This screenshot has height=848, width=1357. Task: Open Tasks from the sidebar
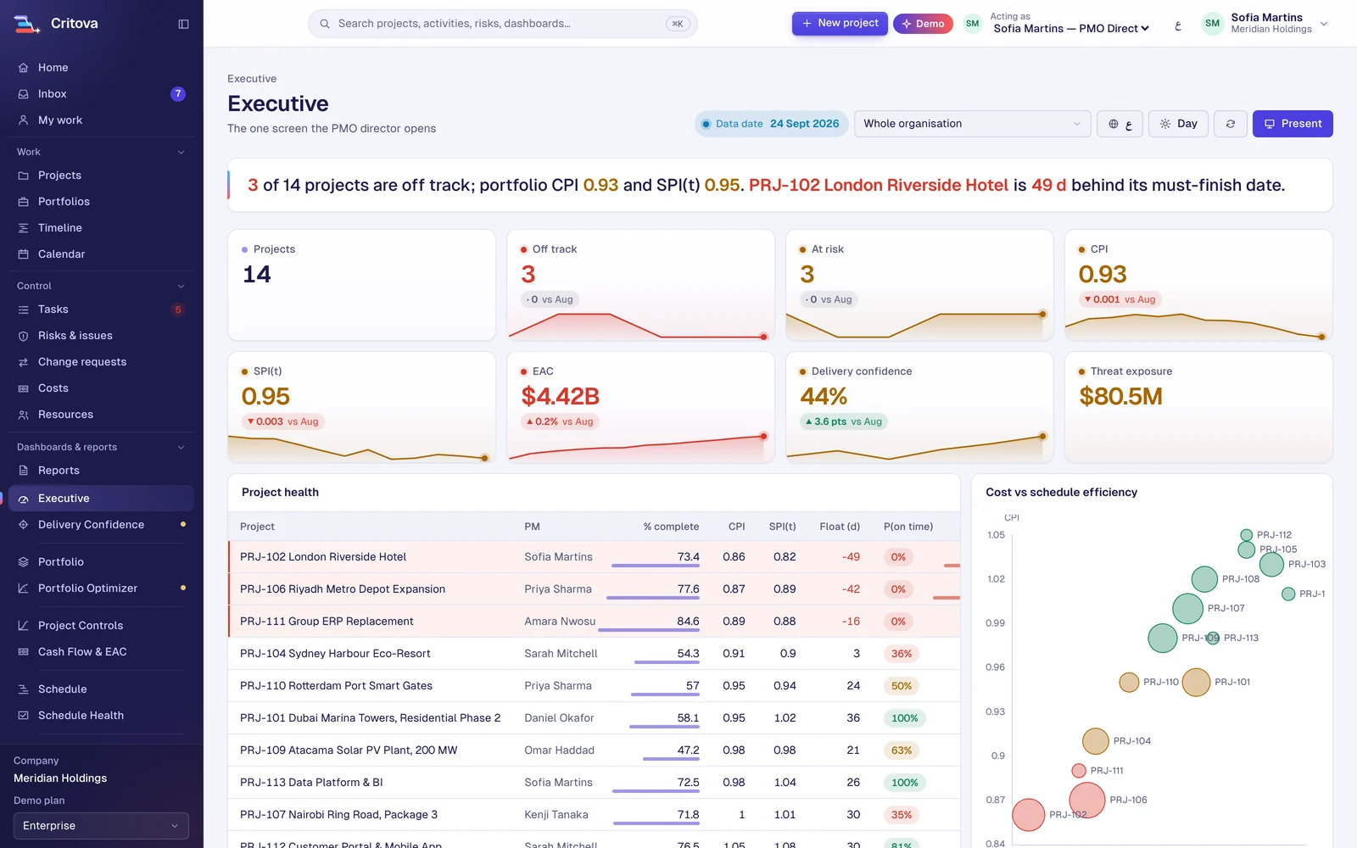point(101,310)
